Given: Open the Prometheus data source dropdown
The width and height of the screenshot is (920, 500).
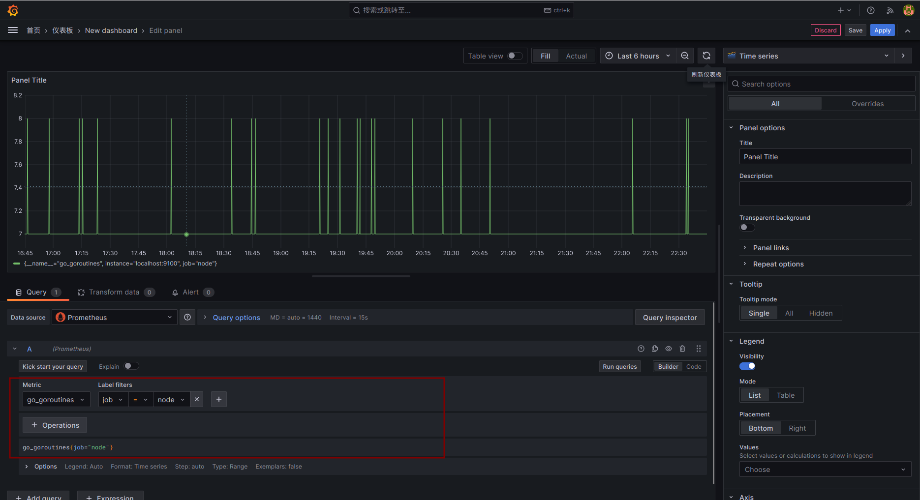Looking at the screenshot, I should pos(114,318).
